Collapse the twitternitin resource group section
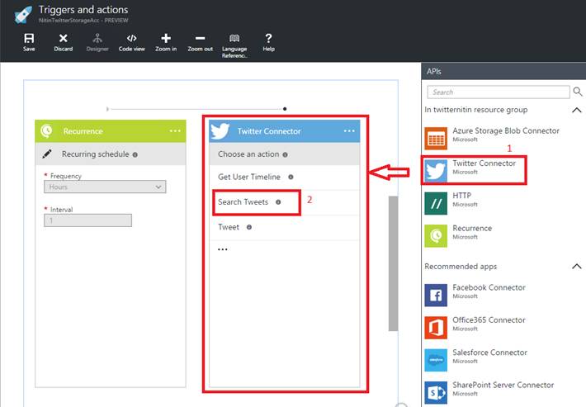The image size is (586, 407). click(x=577, y=110)
